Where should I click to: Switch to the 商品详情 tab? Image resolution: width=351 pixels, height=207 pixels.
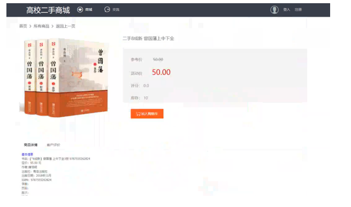(x=30, y=145)
